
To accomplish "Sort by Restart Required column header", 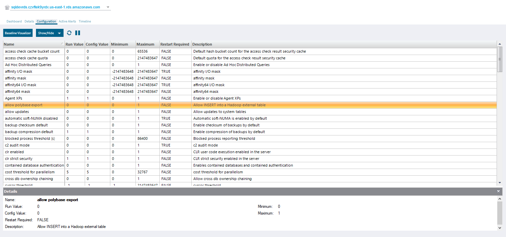I will [x=175, y=44].
